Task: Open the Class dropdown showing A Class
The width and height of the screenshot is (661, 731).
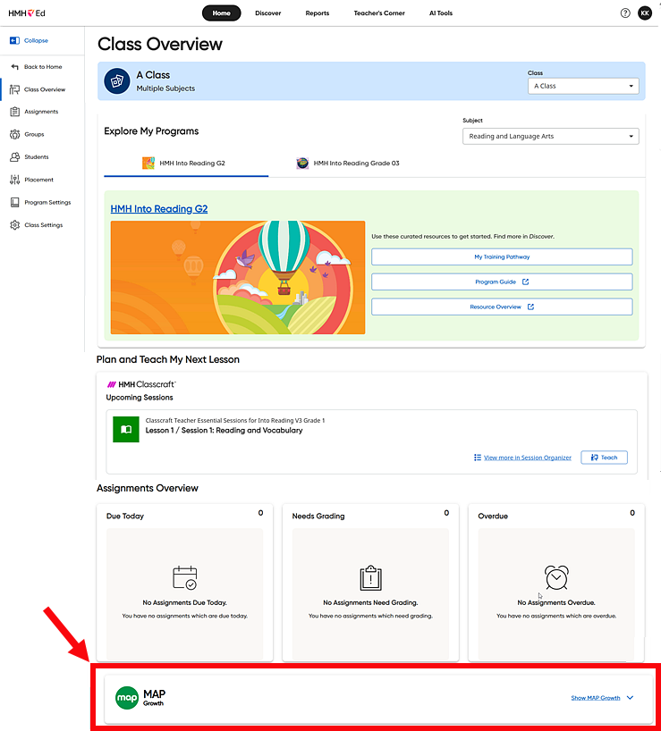Action: [583, 86]
